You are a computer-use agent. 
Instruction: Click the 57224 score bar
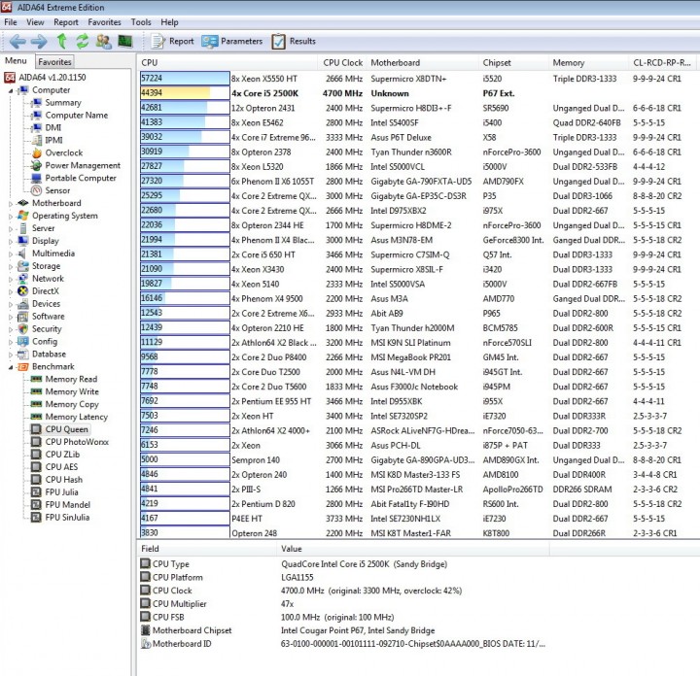tap(185, 79)
